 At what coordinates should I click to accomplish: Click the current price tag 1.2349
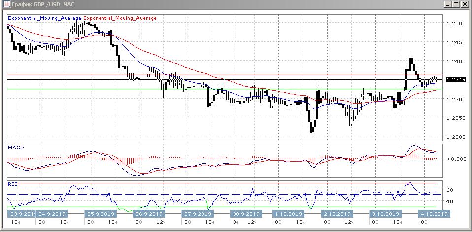click(x=455, y=80)
